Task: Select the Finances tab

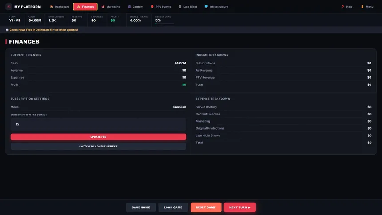Action: pos(85,7)
